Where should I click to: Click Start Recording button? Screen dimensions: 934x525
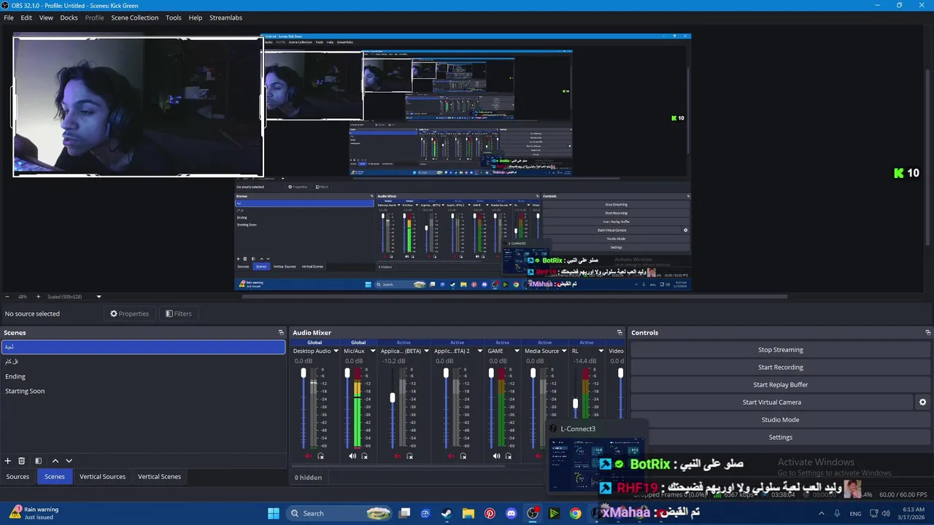tap(780, 367)
